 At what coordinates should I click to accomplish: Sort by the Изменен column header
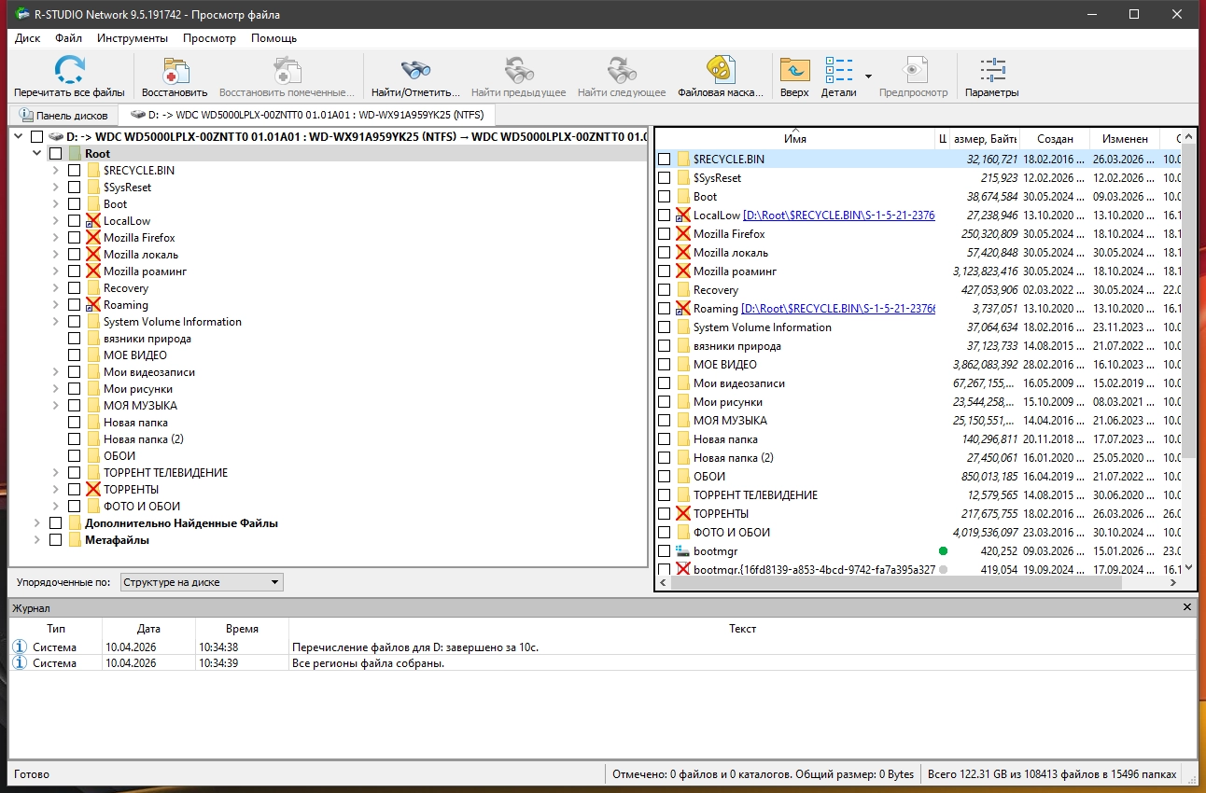click(1124, 138)
